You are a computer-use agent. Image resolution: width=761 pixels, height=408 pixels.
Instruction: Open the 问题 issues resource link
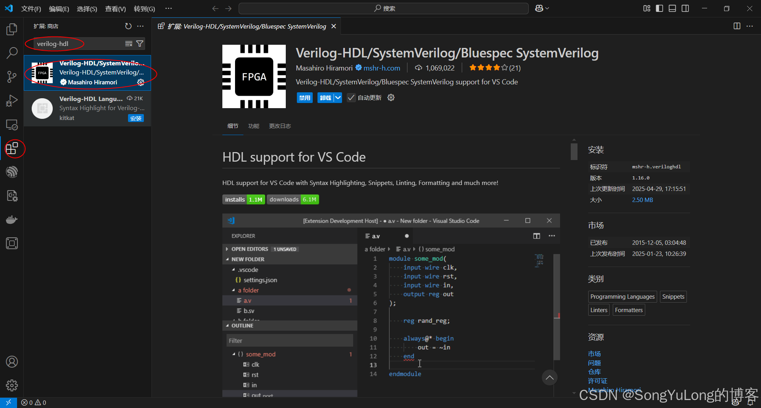click(x=595, y=363)
